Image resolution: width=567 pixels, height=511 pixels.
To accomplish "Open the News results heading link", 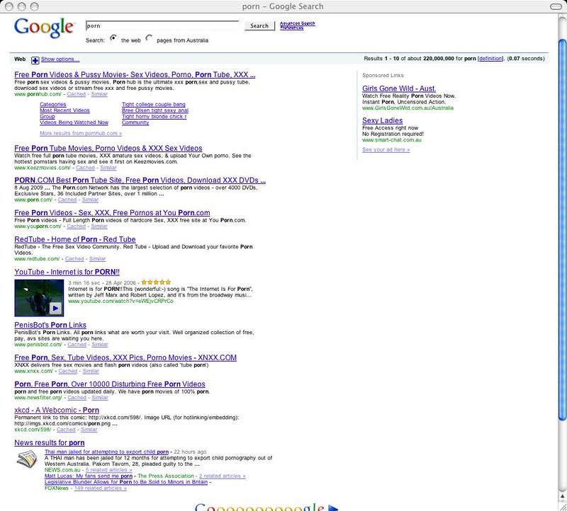I will [x=50, y=443].
